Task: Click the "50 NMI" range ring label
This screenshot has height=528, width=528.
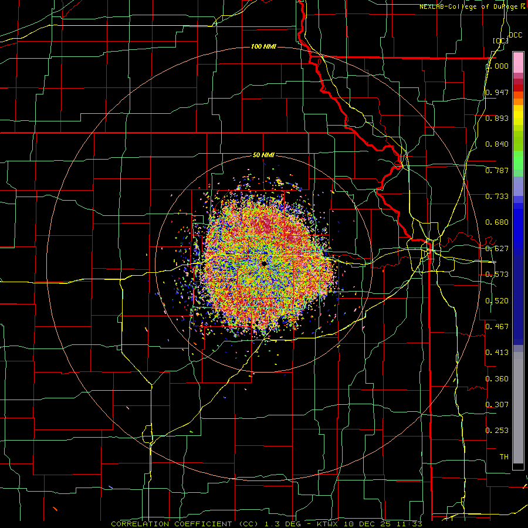Action: (263, 155)
